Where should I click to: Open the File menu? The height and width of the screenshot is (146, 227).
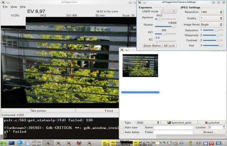tap(5, 6)
